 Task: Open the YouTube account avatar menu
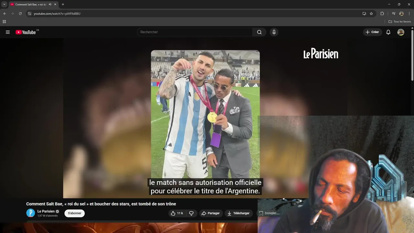(401, 32)
